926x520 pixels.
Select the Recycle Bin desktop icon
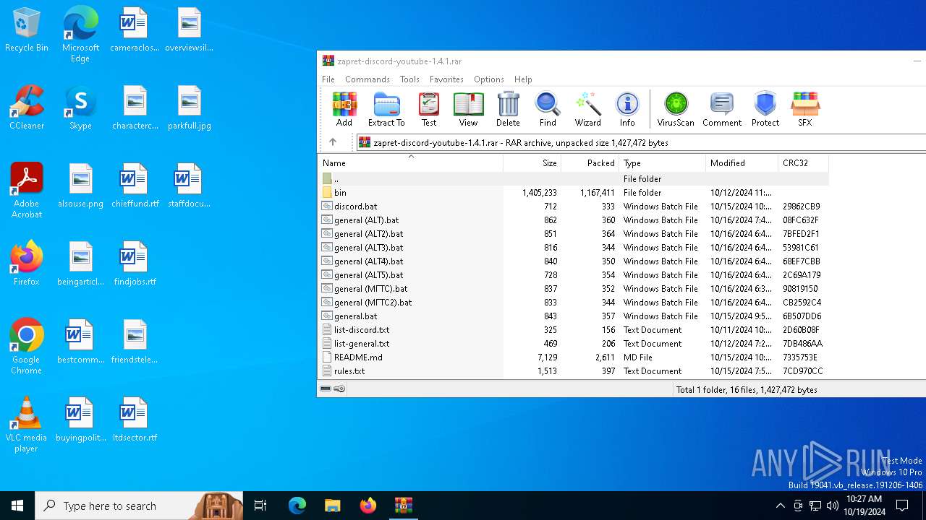point(27,30)
